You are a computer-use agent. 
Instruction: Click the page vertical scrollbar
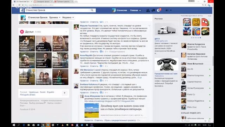coord(213,61)
